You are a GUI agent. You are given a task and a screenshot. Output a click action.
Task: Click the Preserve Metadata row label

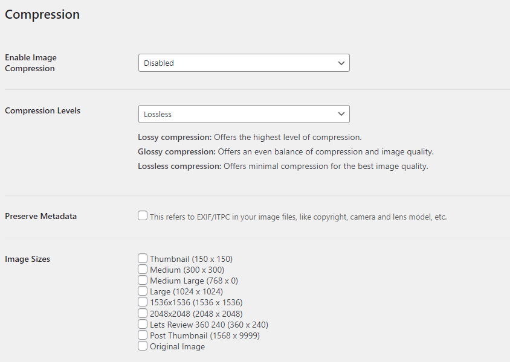click(40, 216)
